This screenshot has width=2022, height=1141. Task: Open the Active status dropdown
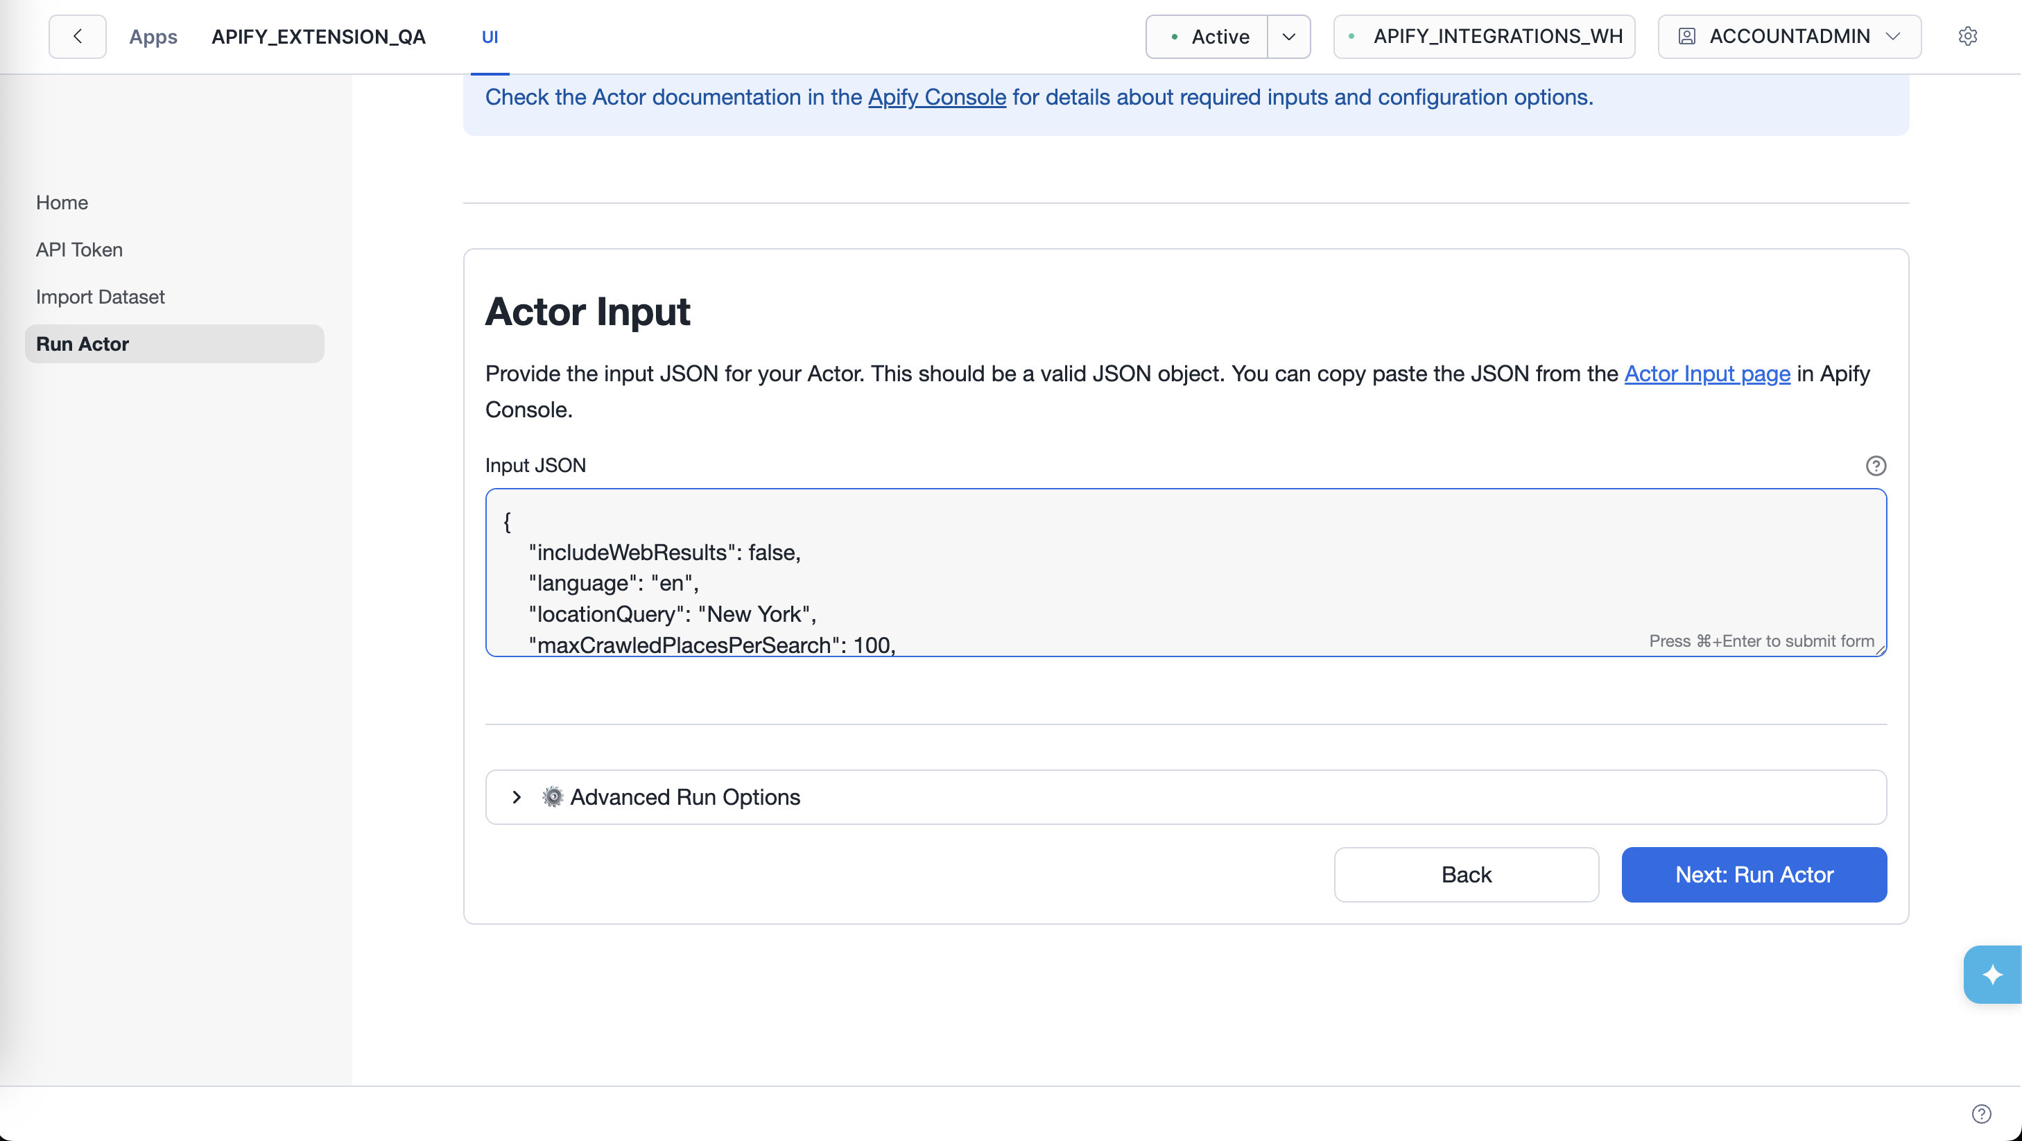click(x=1288, y=36)
